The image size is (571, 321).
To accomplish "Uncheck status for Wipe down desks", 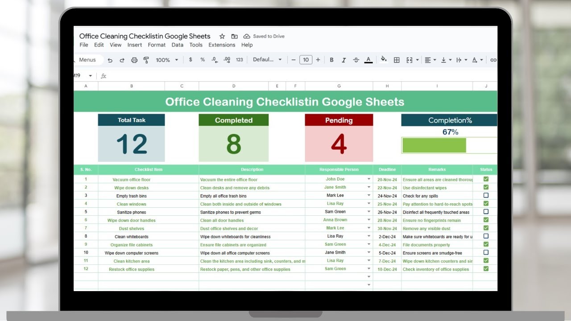I will [486, 187].
